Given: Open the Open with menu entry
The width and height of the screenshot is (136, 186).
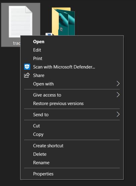Looking at the screenshot, I should pyautogui.click(x=72, y=84).
